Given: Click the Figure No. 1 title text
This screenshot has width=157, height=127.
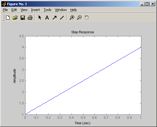Looking at the screenshot, I should click(x=17, y=4).
